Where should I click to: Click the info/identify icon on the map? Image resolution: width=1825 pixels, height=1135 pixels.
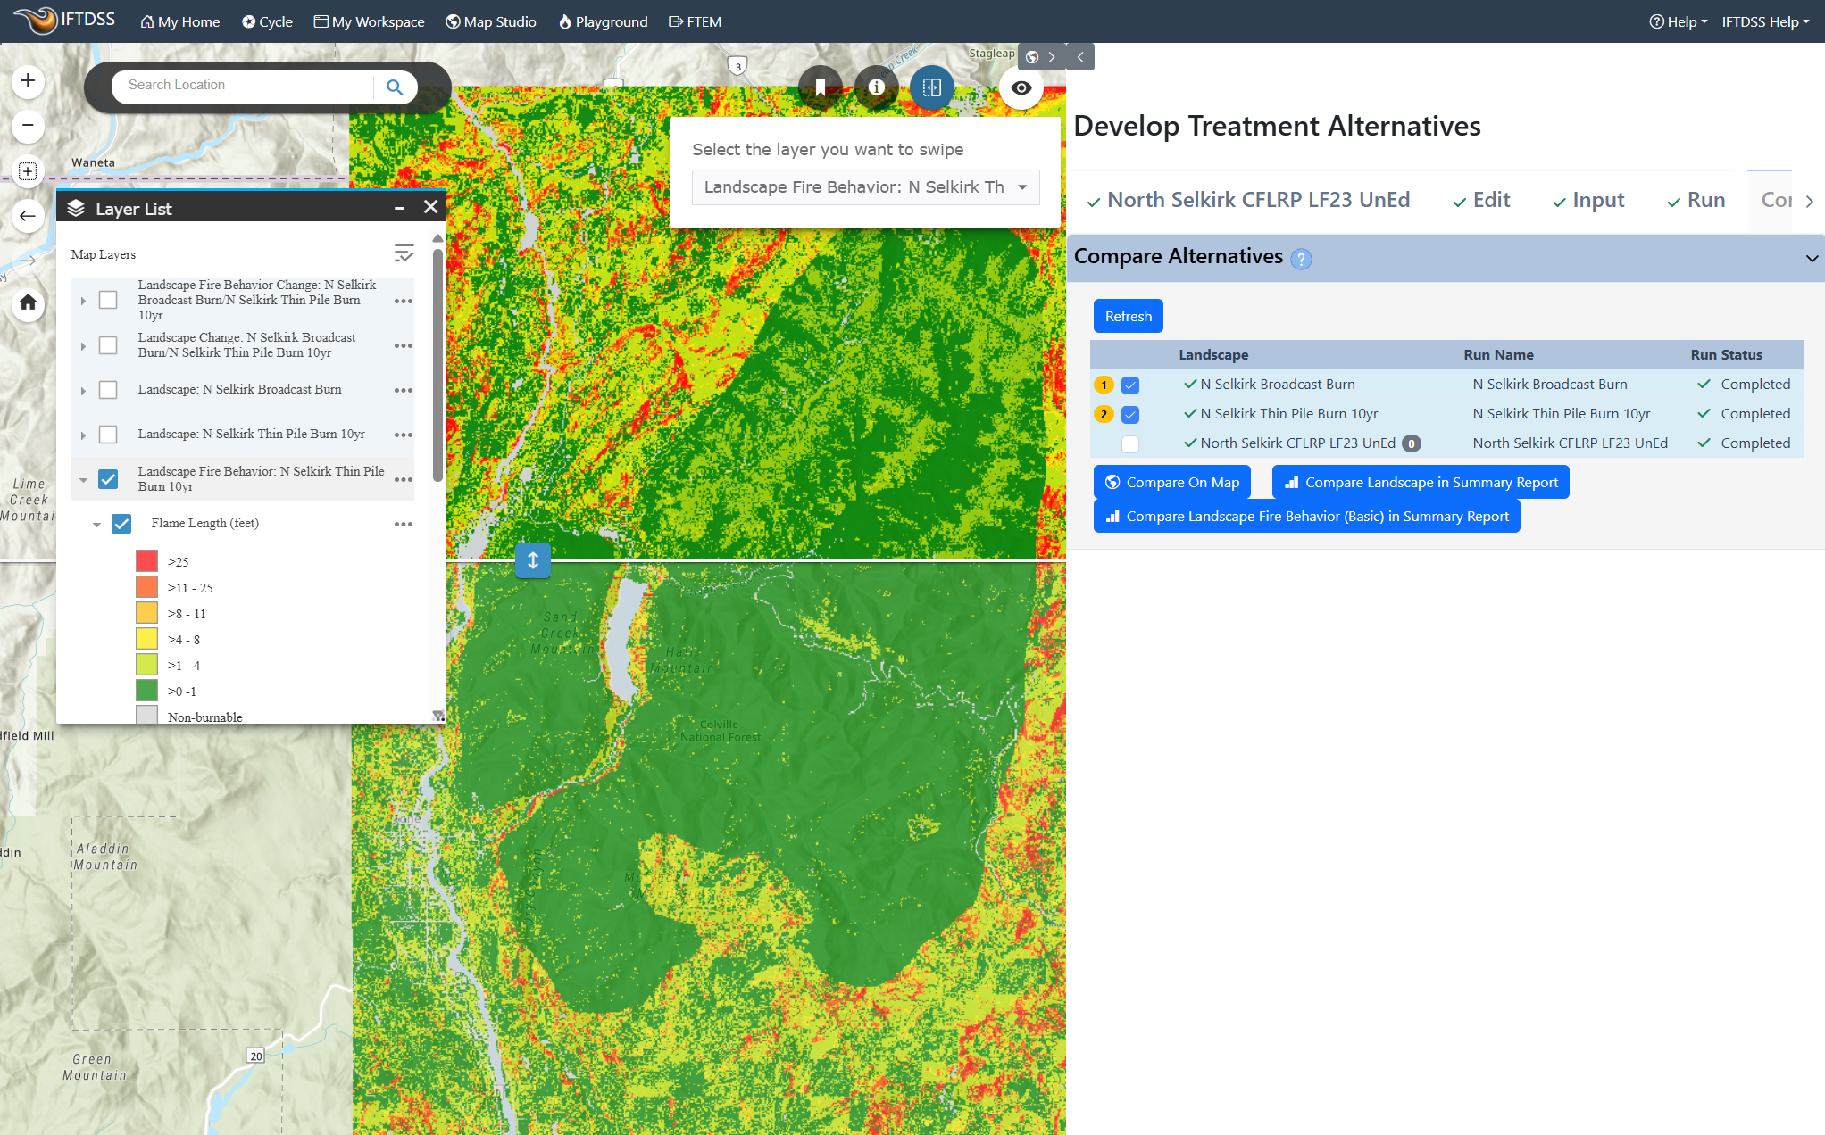point(876,87)
